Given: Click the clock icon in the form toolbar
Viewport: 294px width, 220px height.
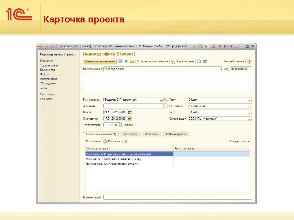Looking at the screenshot, I should pyautogui.click(x=199, y=62).
